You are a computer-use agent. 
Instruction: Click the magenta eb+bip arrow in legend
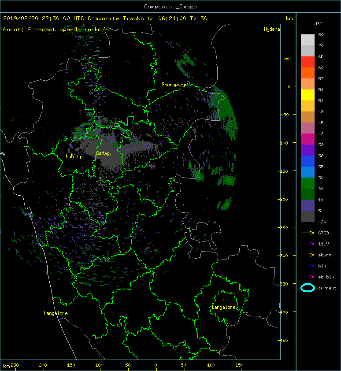308,277
